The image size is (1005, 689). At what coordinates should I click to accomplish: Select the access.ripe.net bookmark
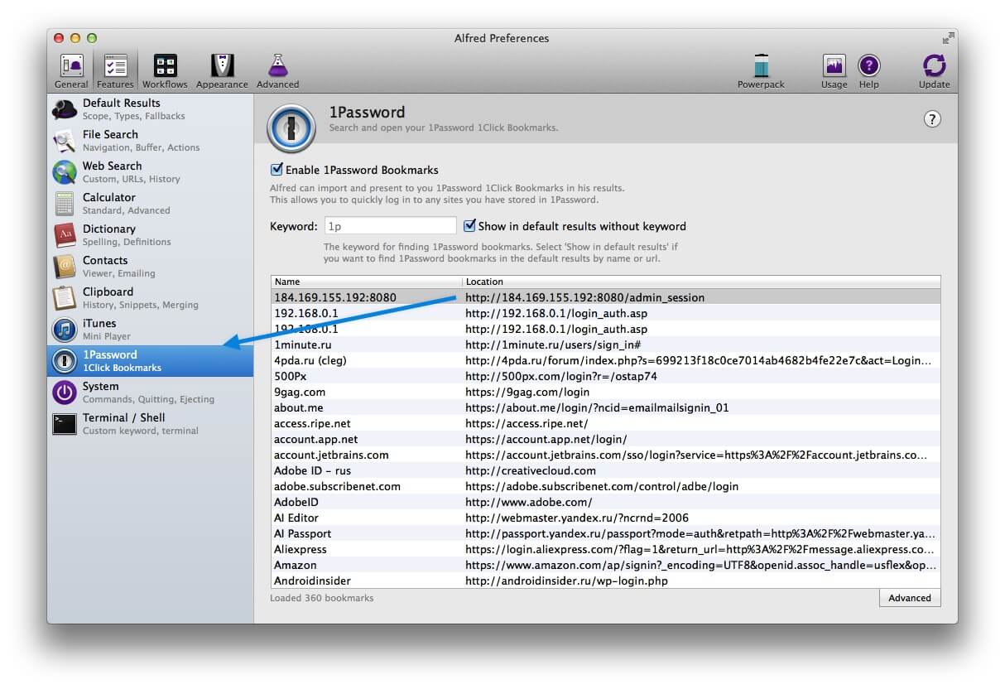[605, 423]
